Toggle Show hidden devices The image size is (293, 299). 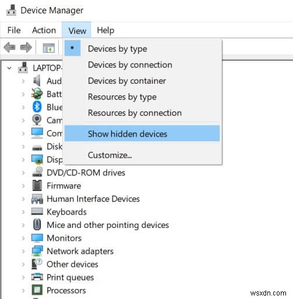coord(142,134)
